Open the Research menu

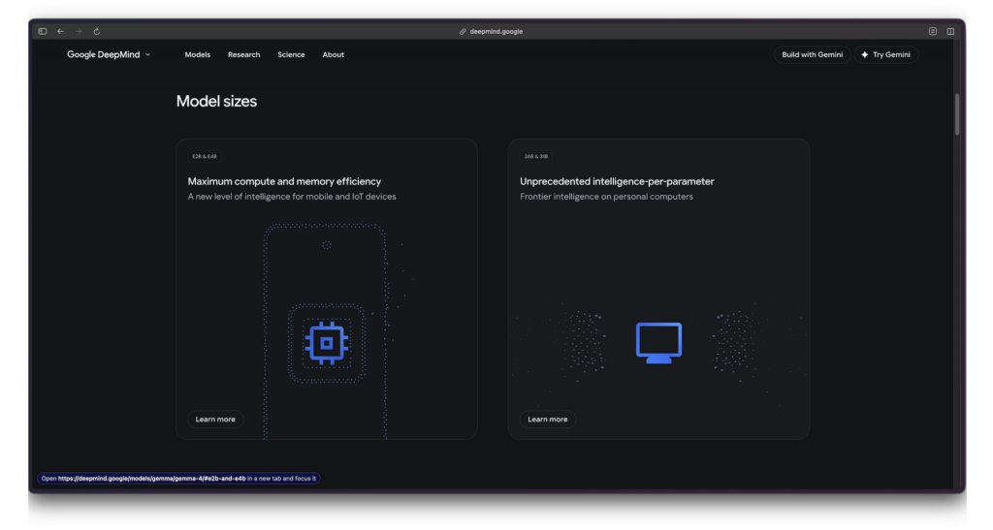pos(243,55)
